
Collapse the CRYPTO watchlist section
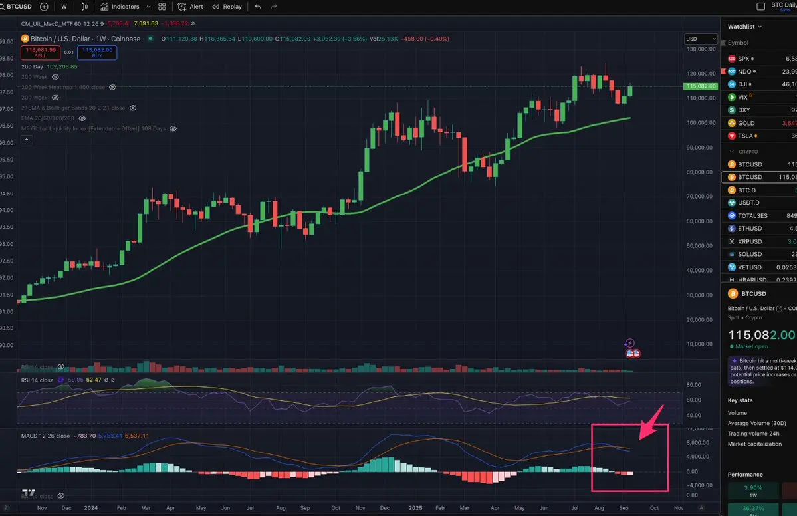[x=732, y=152]
